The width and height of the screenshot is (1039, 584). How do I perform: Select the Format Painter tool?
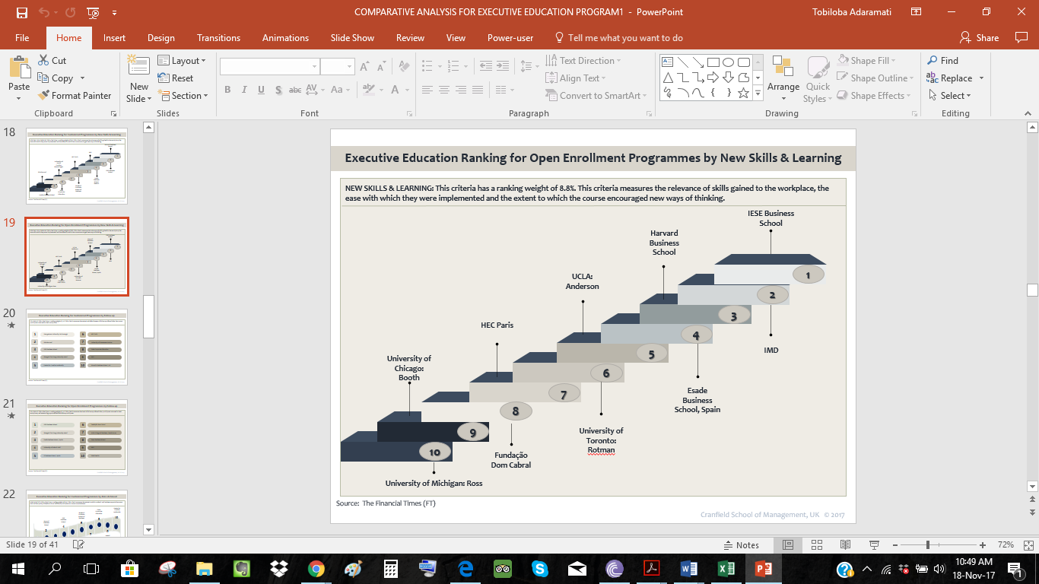(74, 96)
